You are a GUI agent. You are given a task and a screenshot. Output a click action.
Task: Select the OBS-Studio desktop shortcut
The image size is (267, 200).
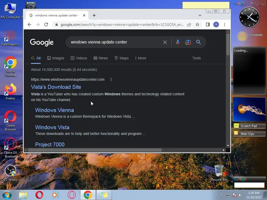click(x=10, y=173)
